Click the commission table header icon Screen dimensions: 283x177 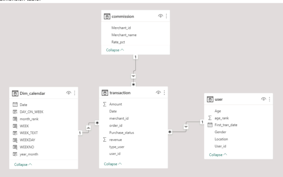coord(107,16)
